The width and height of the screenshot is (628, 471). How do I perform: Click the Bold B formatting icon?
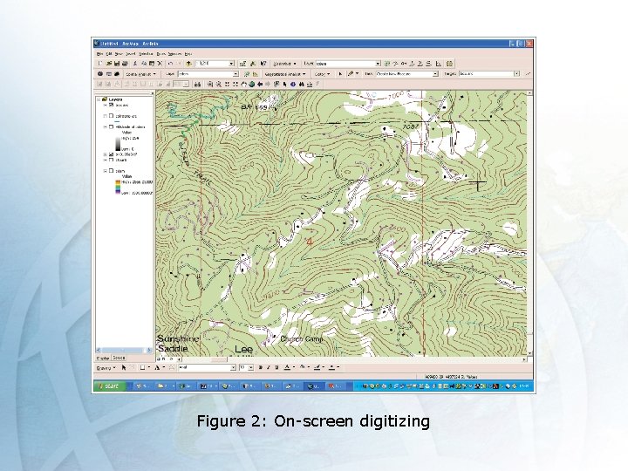pyautogui.click(x=260, y=367)
